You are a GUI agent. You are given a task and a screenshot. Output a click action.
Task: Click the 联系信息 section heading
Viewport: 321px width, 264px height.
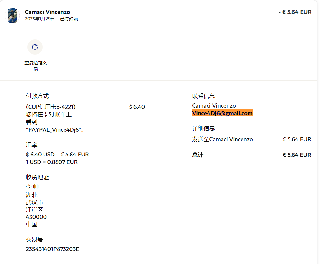(x=203, y=96)
